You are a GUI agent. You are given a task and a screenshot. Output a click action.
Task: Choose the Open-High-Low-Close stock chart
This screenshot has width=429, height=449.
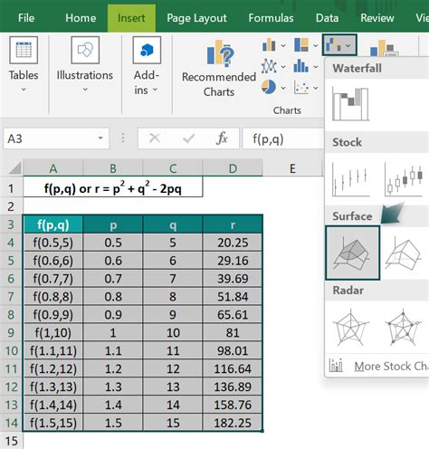[x=404, y=179]
